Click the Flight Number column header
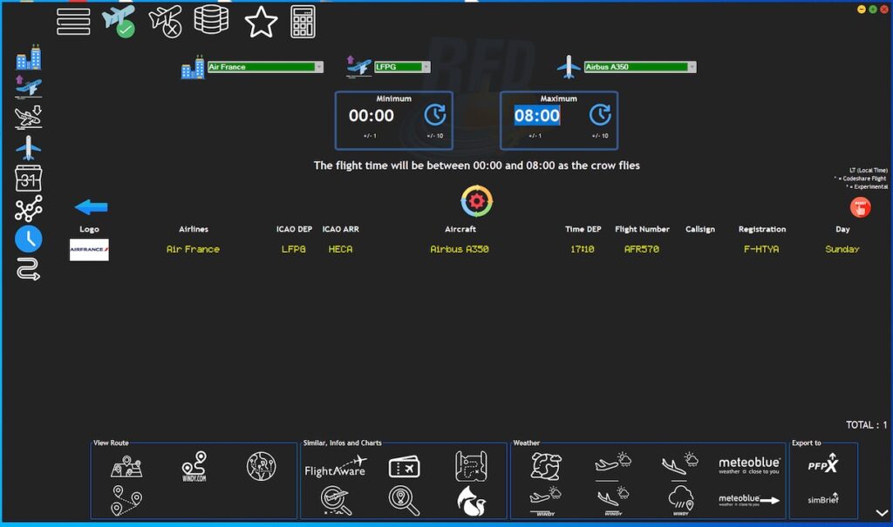The width and height of the screenshot is (893, 527). [643, 229]
